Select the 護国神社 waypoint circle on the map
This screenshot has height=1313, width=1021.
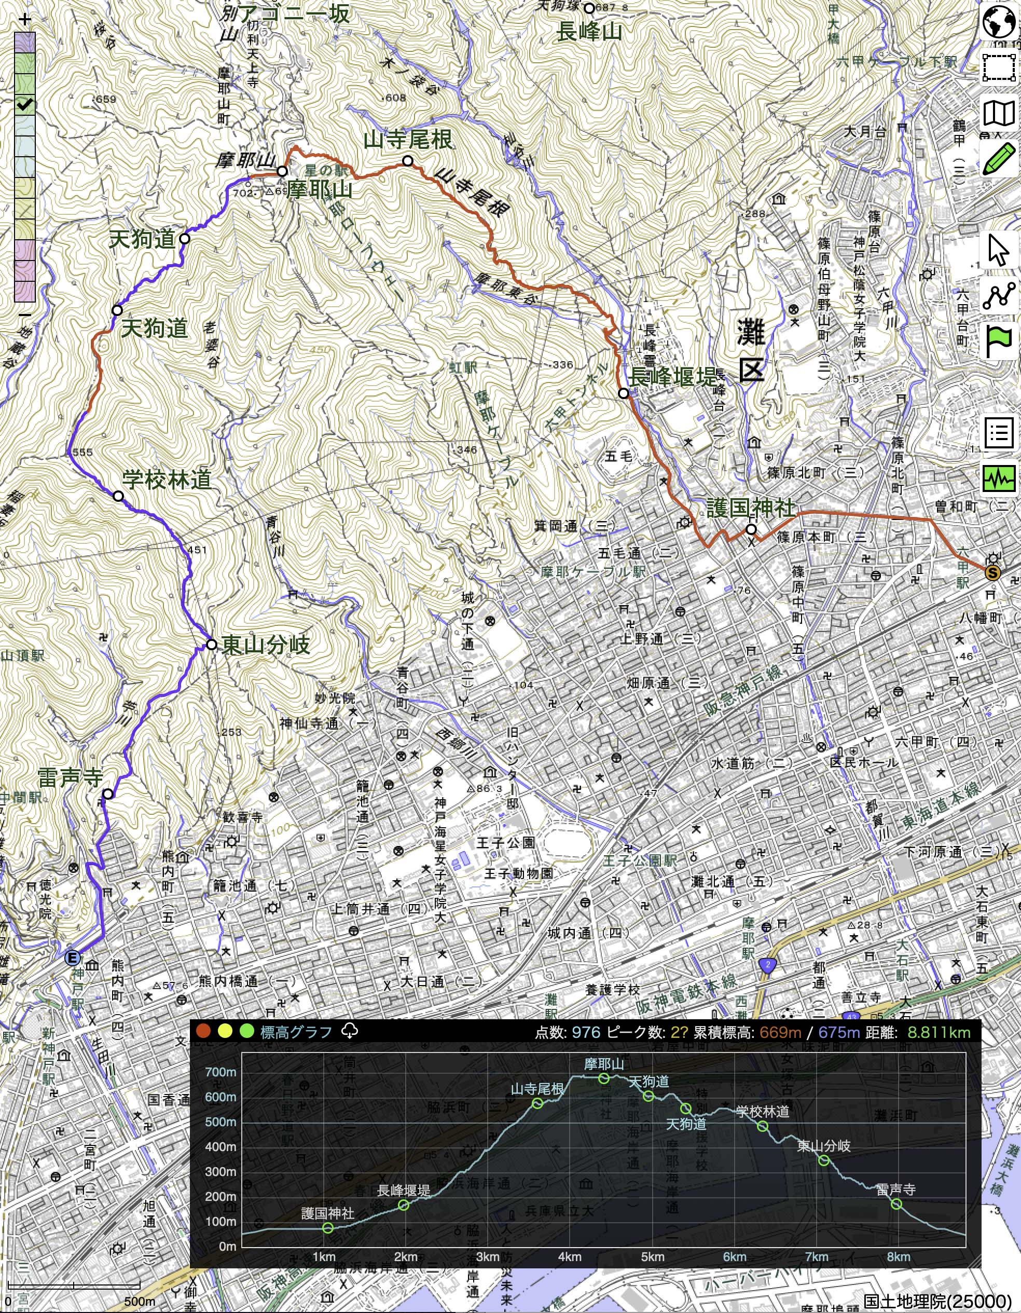pyautogui.click(x=751, y=530)
